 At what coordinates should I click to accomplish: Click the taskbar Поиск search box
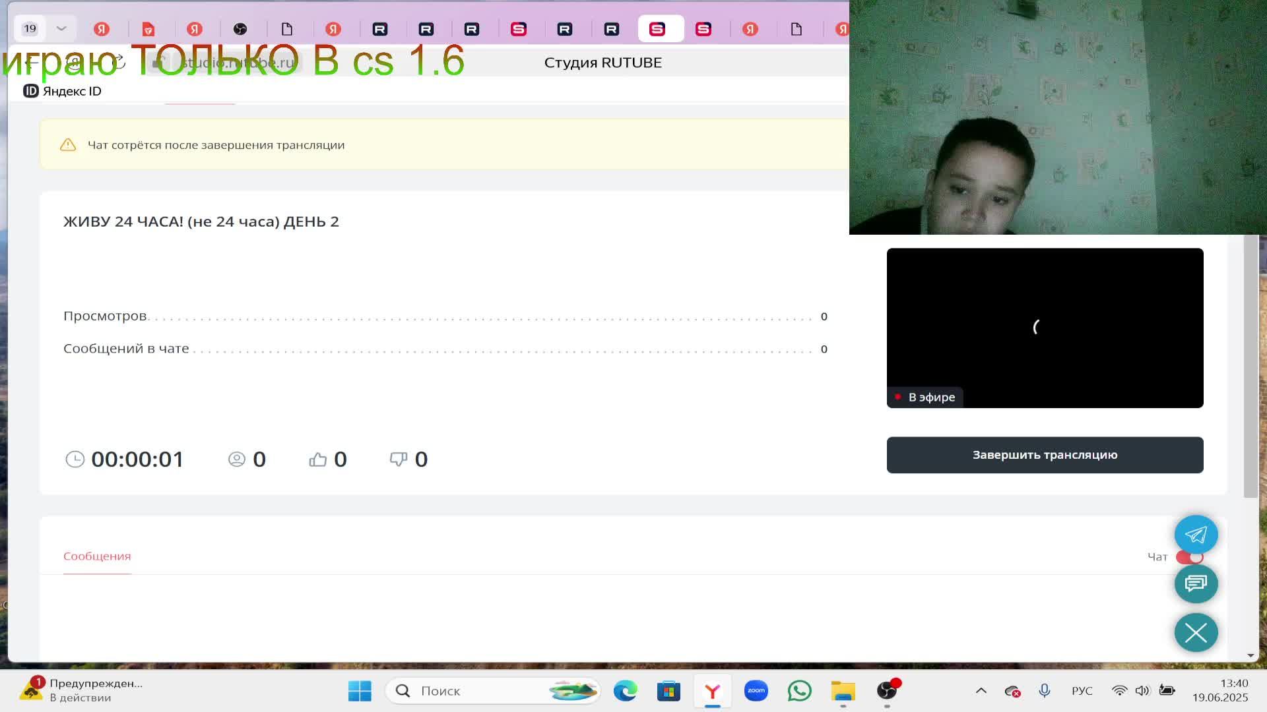[493, 691]
